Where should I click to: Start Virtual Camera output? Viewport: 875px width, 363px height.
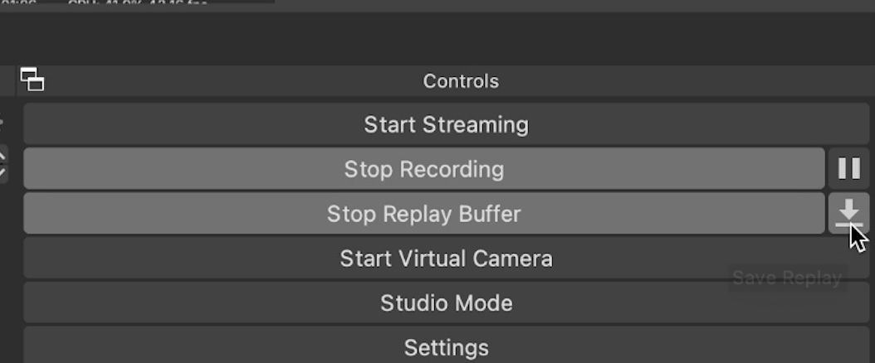point(446,258)
